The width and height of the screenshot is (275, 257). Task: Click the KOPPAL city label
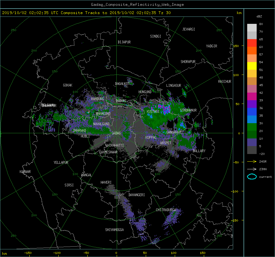(151, 137)
